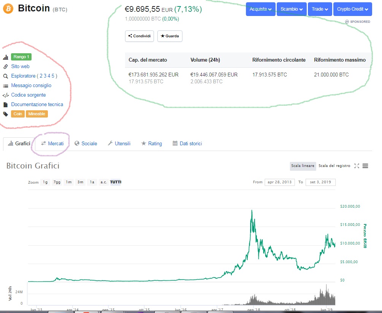Open the Scambio dropdown
382x313 pixels.
tap(292, 9)
